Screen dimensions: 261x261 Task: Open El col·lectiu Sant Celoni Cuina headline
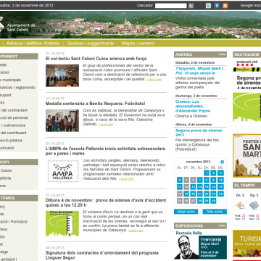[96, 59]
